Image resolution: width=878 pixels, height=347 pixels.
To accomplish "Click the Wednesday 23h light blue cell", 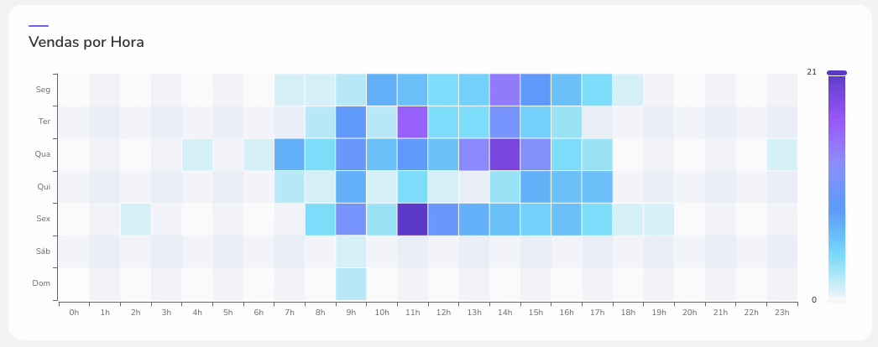I will click(x=781, y=154).
